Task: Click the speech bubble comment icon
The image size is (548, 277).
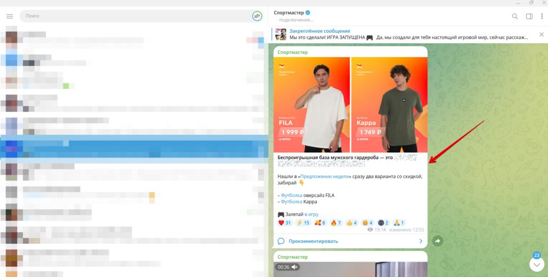Action: [x=280, y=241]
